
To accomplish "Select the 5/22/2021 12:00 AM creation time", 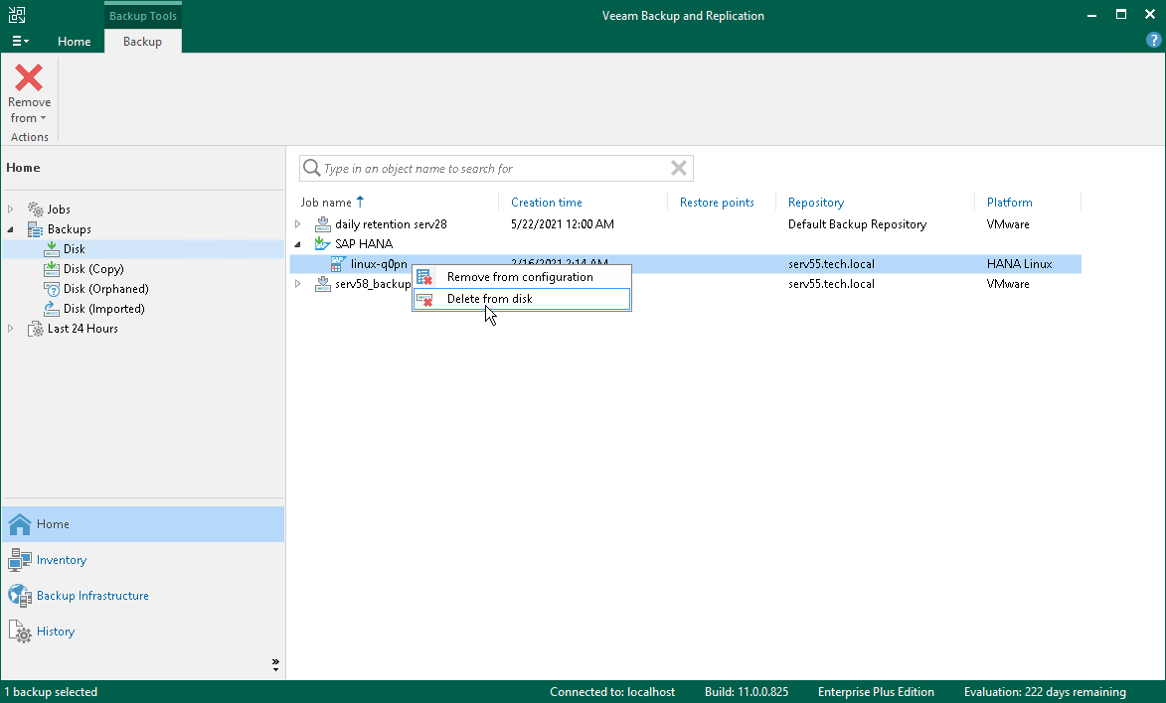I will pos(563,223).
